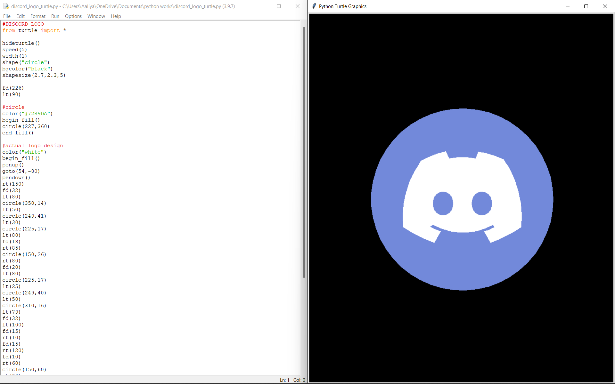Click the Python Turtle Graphics feather icon
The image size is (615, 384).
(314, 6)
